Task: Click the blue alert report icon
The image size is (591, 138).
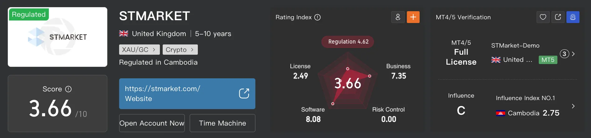Action: (x=573, y=17)
